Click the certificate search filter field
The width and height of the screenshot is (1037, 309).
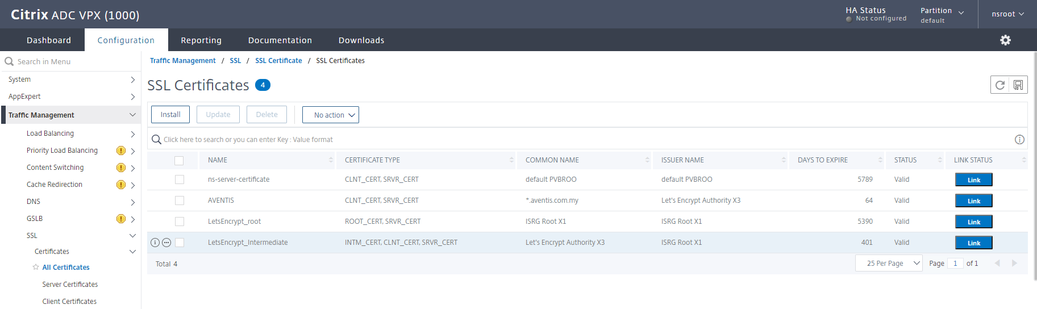pos(587,140)
